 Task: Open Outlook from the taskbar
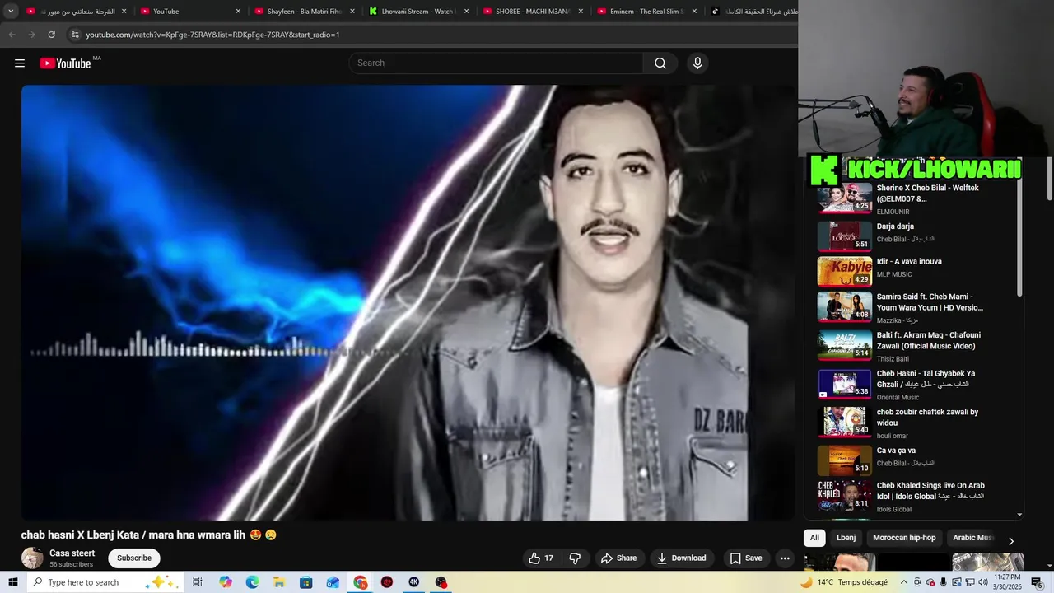tap(333, 582)
